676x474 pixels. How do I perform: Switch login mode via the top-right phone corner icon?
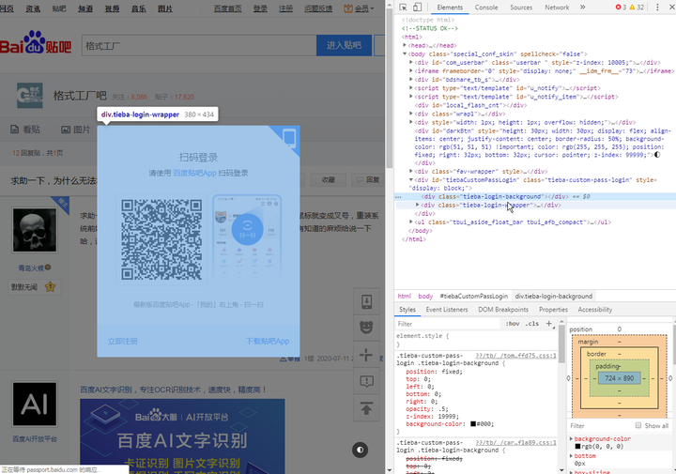pos(287,140)
